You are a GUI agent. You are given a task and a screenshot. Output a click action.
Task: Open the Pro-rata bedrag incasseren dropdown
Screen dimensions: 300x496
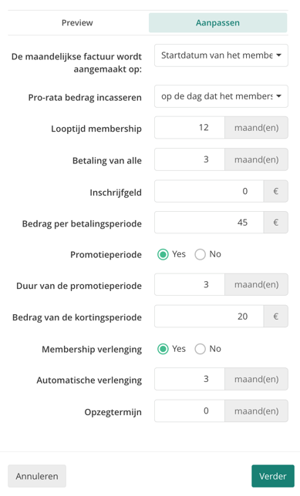pyautogui.click(x=221, y=96)
